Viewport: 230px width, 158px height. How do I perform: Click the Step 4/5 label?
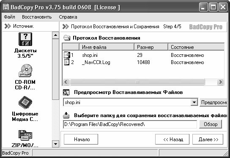(x=172, y=27)
